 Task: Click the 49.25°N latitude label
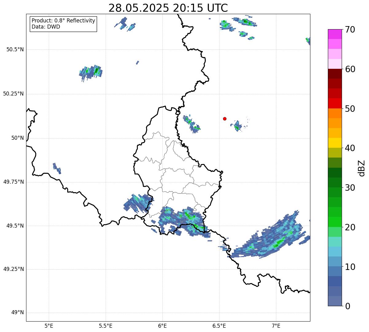(14, 269)
